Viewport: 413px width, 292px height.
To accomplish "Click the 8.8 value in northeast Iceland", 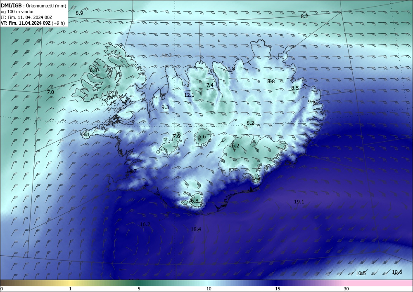I will click(x=271, y=82).
